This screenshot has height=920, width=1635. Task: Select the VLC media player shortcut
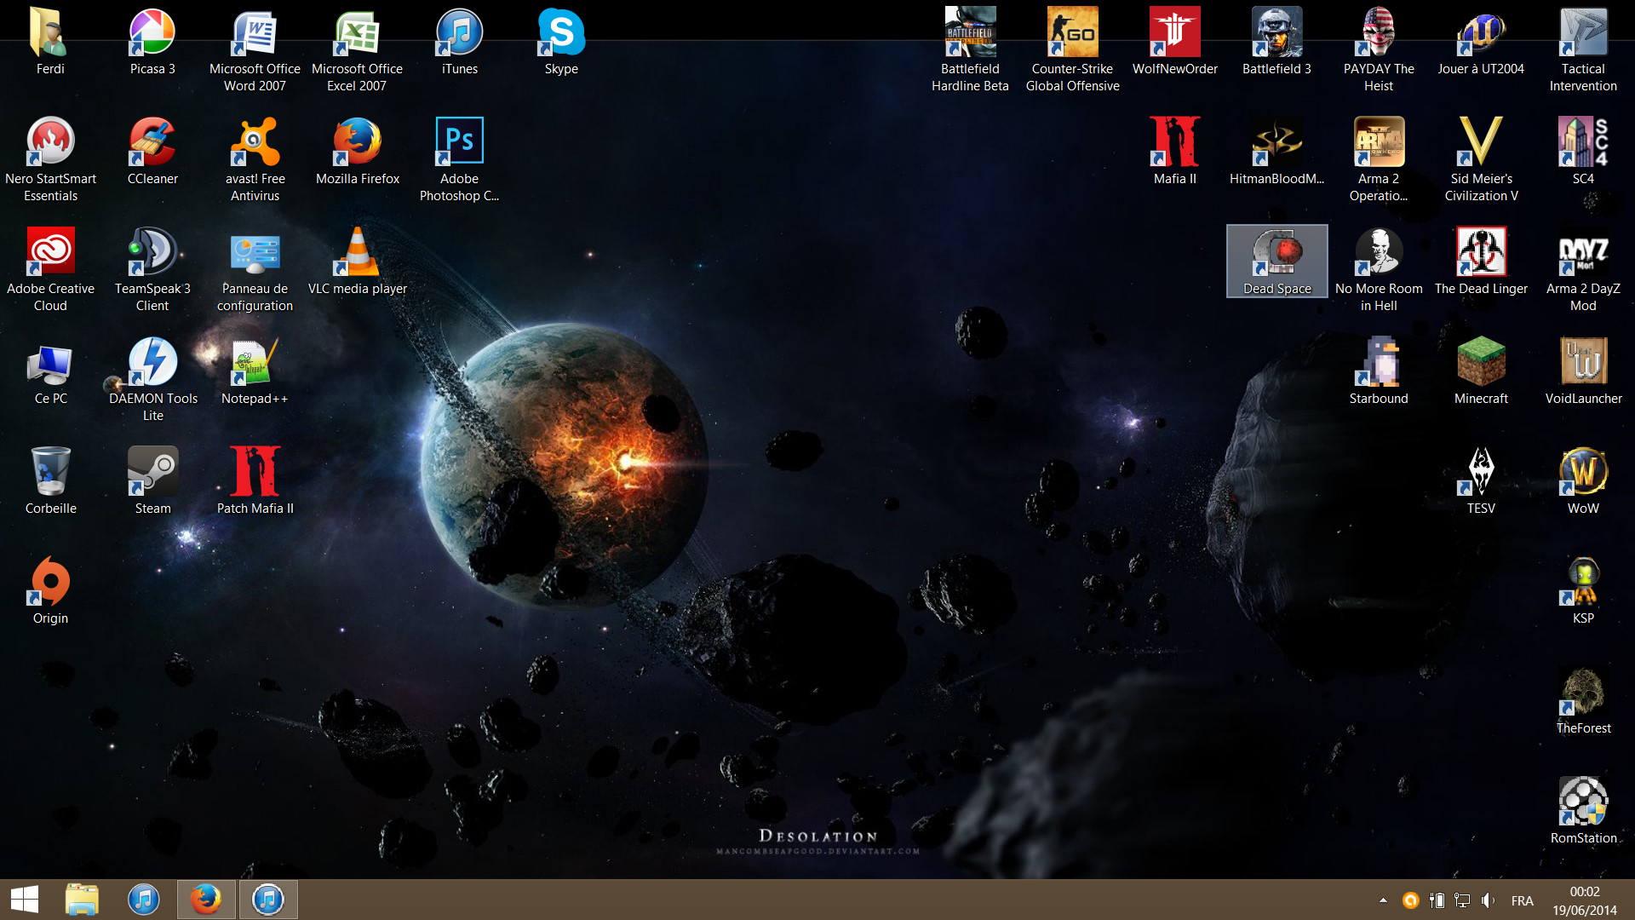[x=357, y=262]
